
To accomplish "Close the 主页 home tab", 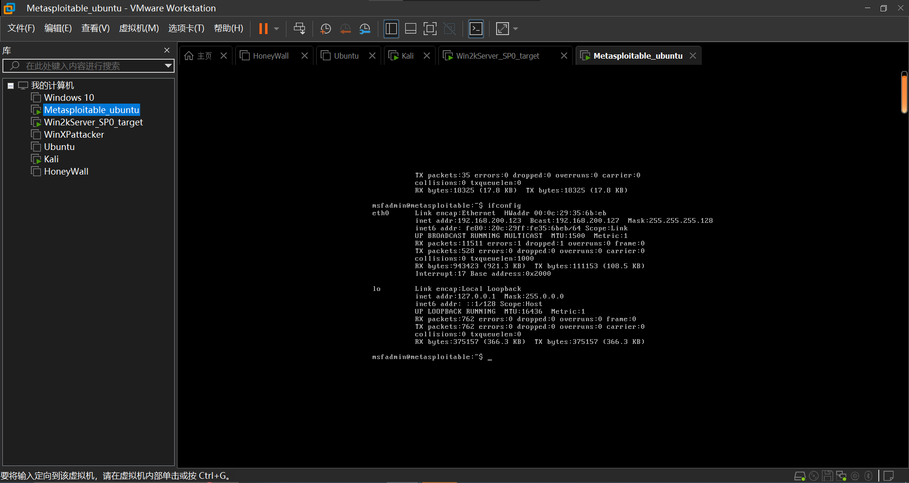I will point(224,56).
